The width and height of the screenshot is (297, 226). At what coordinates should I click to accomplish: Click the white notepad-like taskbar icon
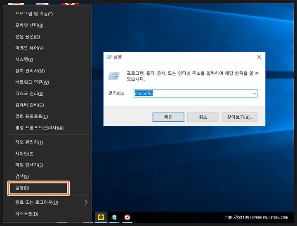point(114,217)
